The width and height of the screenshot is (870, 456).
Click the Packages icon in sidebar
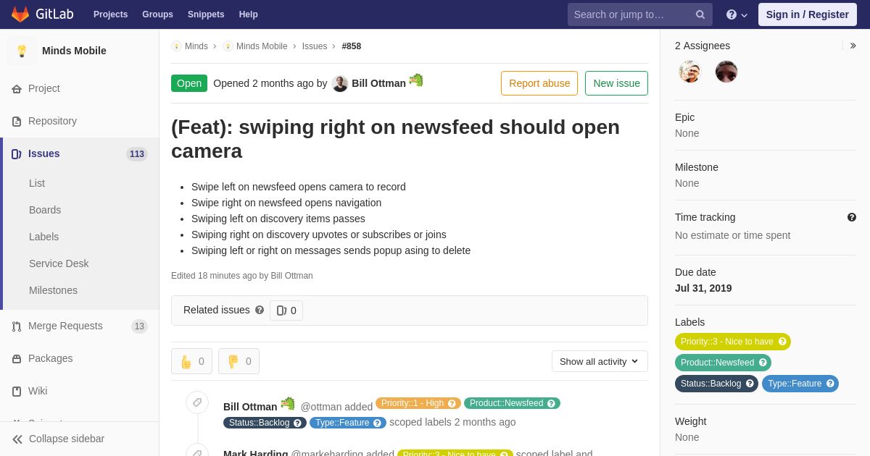17,359
